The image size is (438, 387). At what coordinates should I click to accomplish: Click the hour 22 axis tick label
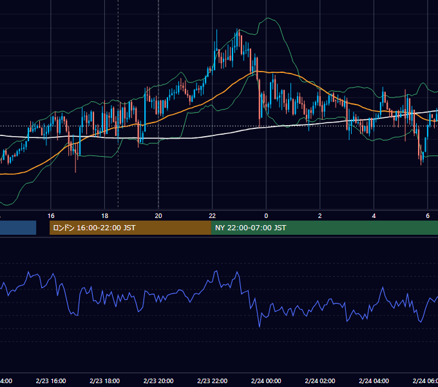213,216
